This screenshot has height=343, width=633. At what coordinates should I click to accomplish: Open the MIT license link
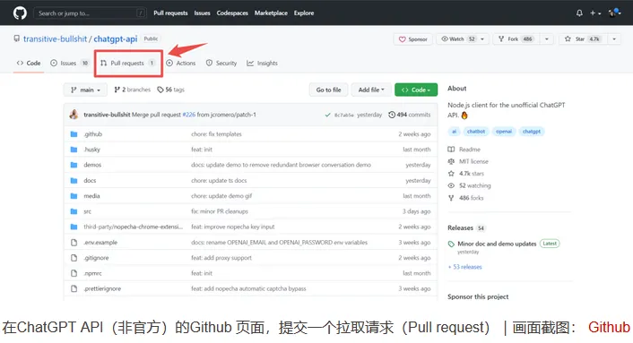468,161
